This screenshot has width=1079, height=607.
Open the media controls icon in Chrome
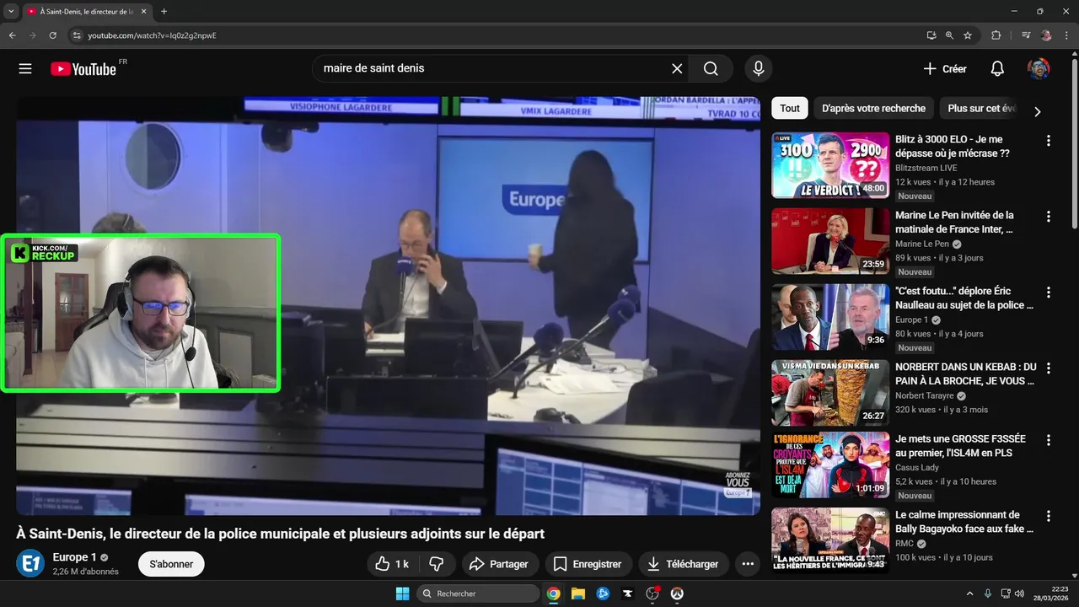pos(1026,35)
